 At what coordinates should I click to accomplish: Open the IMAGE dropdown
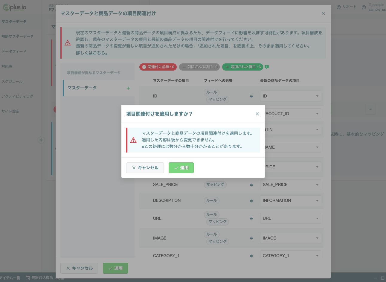pyautogui.click(x=291, y=238)
